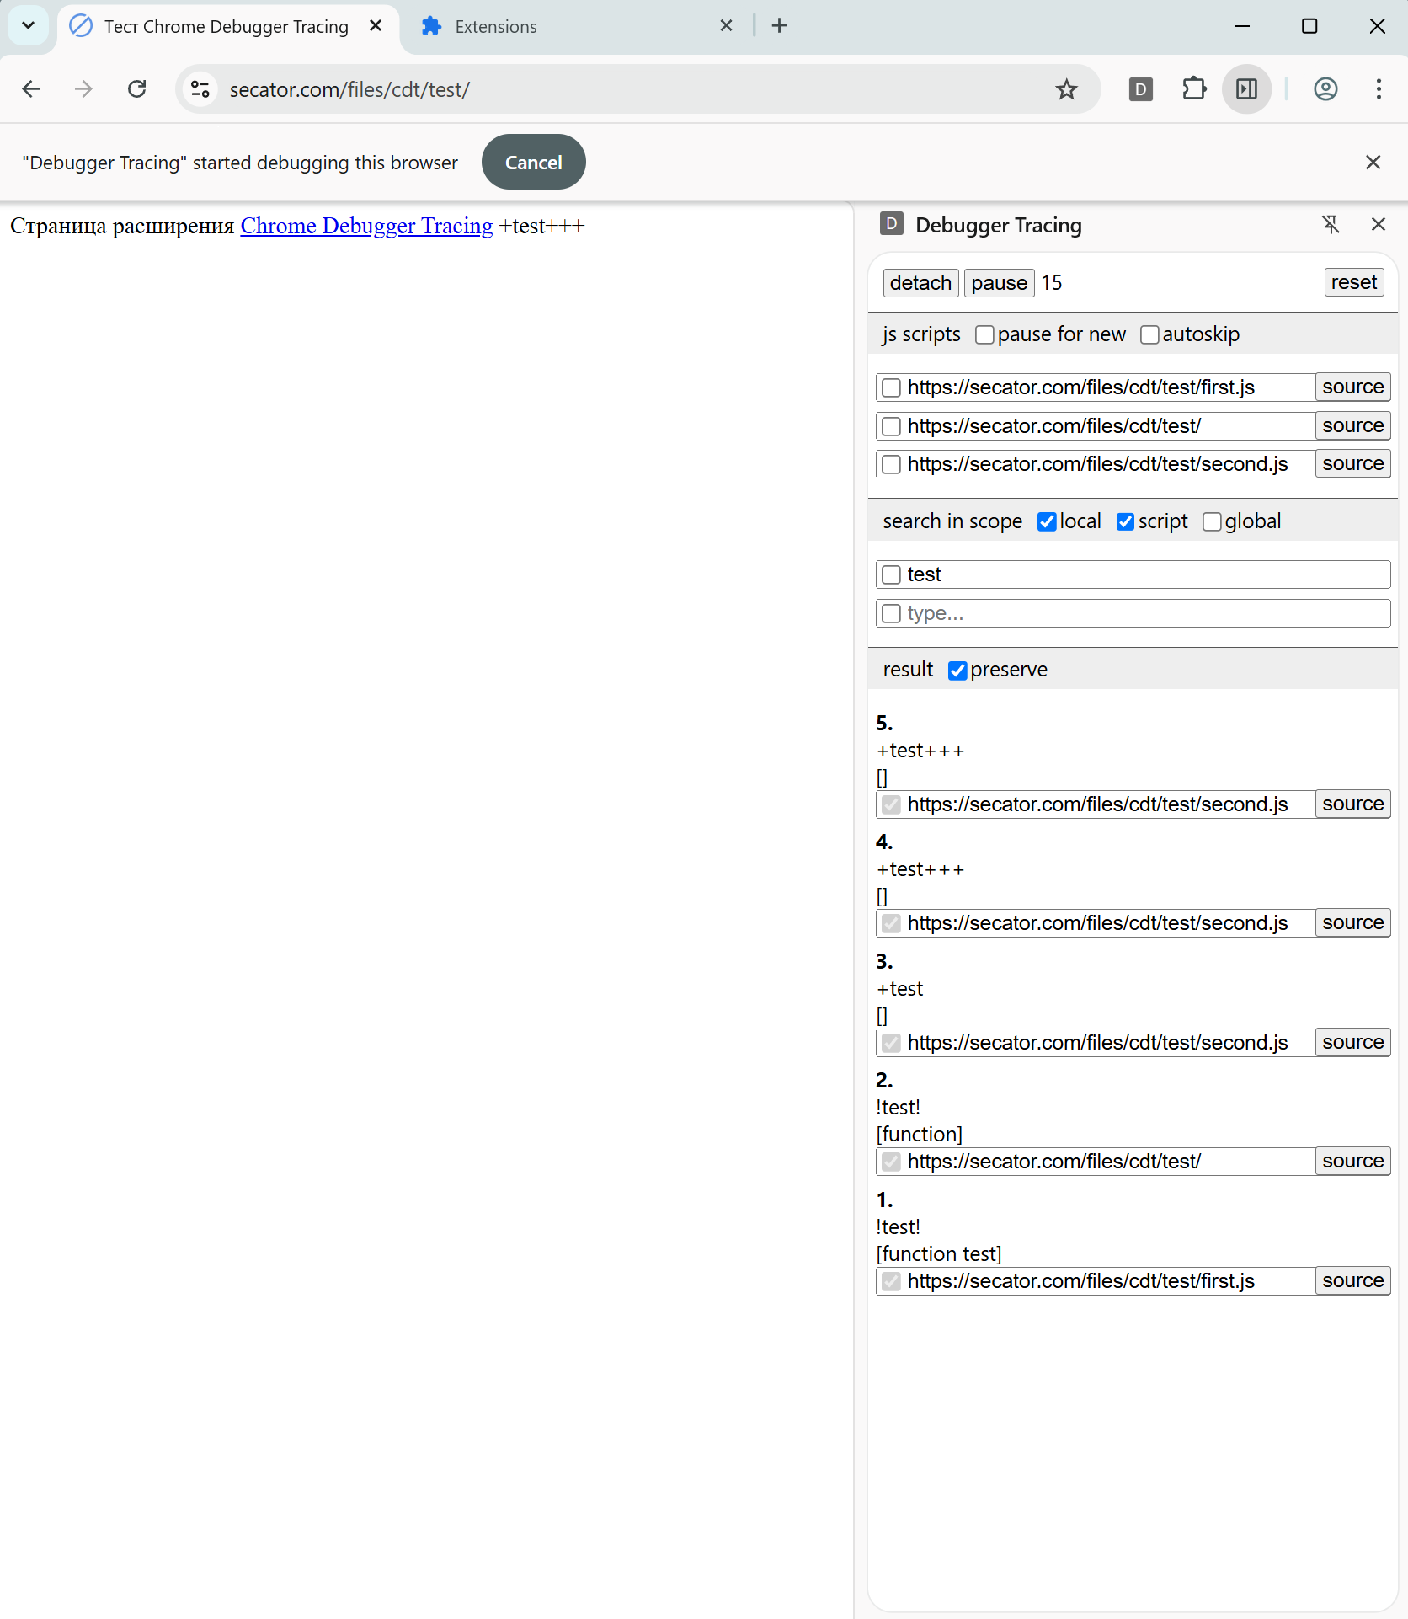Enable the autoskip checkbox
The image size is (1408, 1619).
[x=1149, y=335]
